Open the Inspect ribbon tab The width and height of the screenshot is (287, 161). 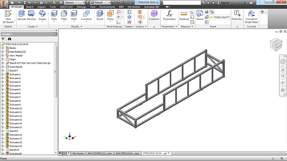(x=41, y=6)
